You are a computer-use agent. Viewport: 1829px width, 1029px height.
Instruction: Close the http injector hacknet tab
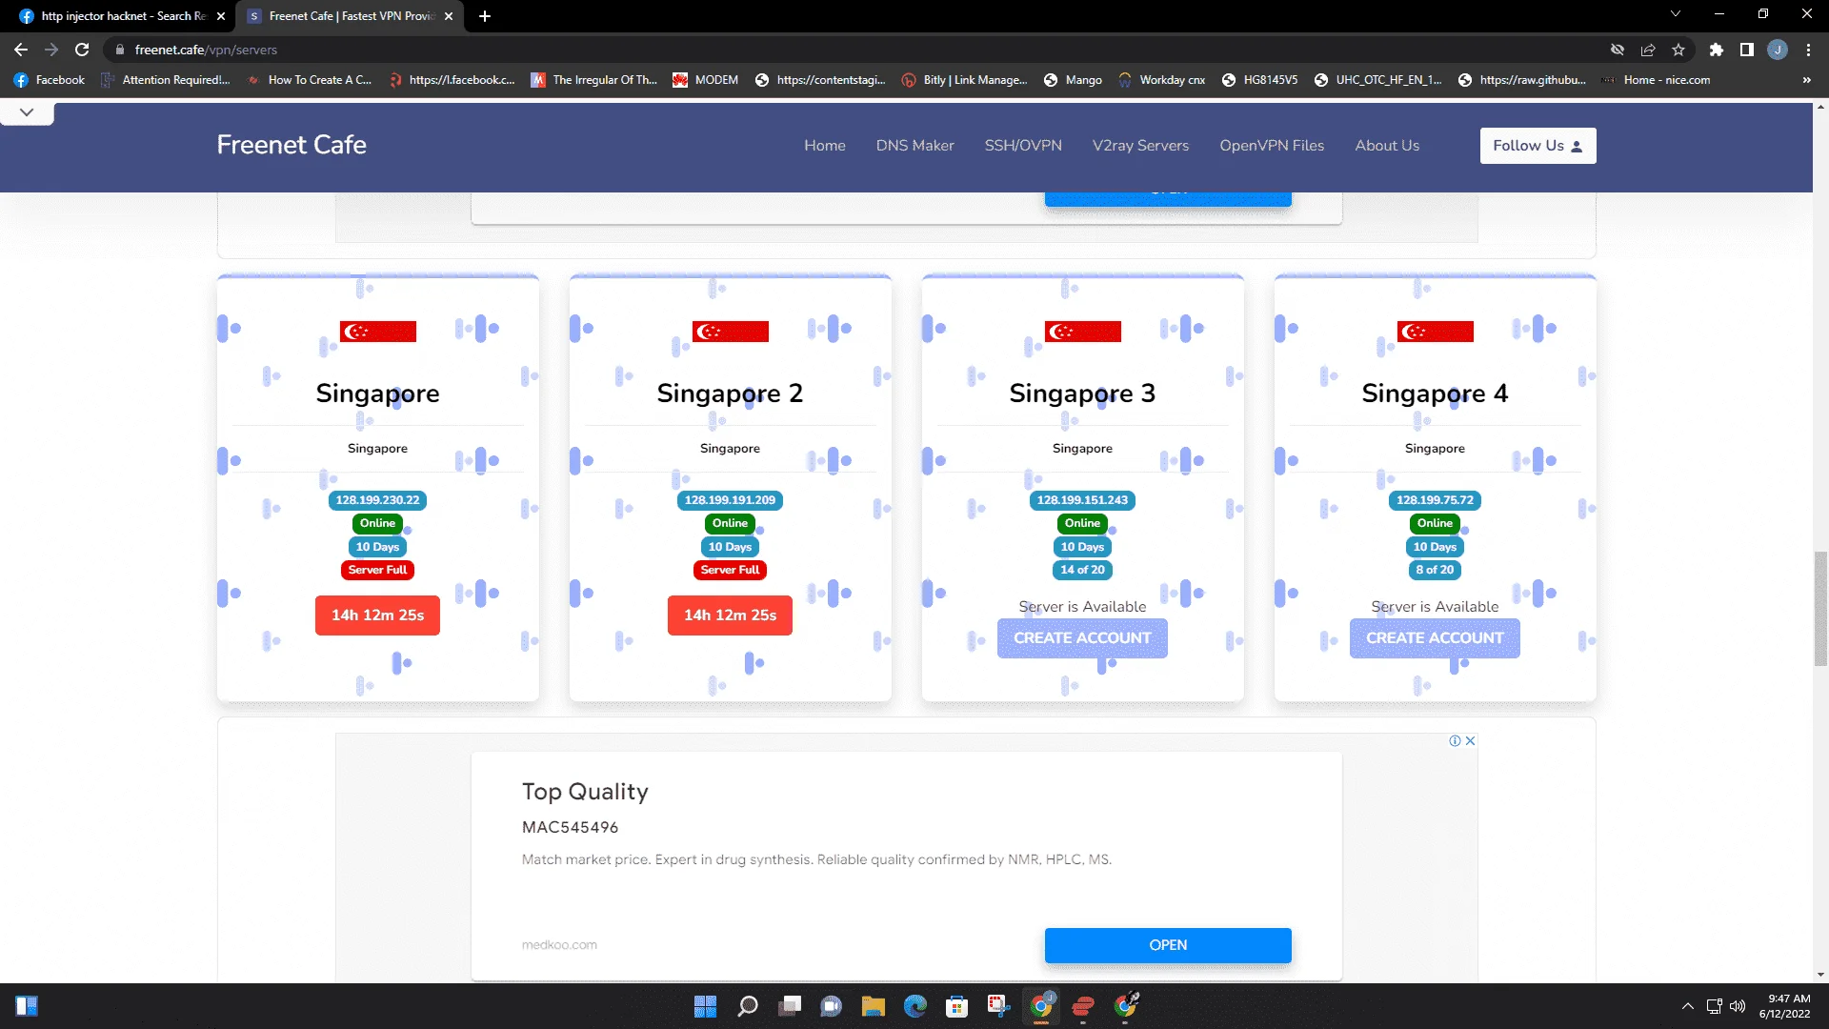coord(221,16)
